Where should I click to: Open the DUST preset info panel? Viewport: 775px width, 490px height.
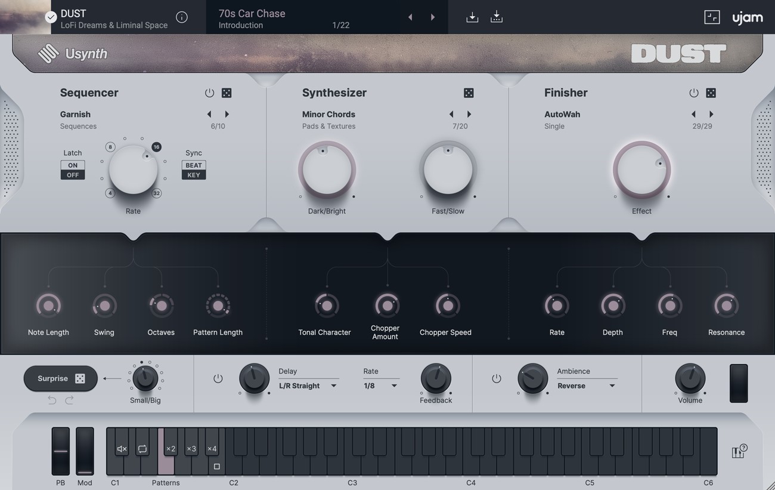[182, 17]
